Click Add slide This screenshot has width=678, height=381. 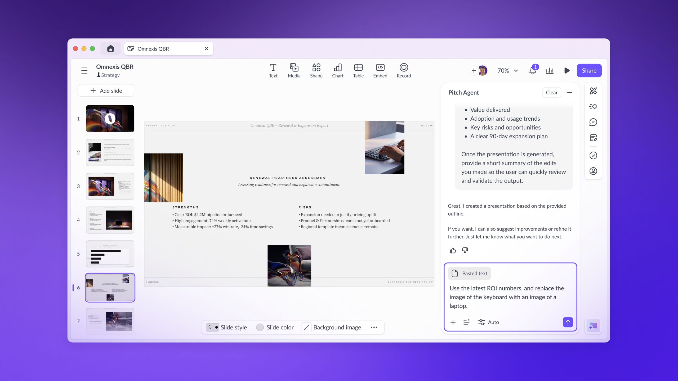point(106,90)
